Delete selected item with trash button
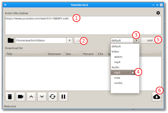The image size is (168, 113). point(10,97)
